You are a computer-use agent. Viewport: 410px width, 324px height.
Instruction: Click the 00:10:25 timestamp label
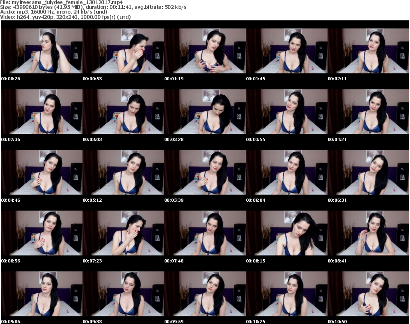click(255, 322)
